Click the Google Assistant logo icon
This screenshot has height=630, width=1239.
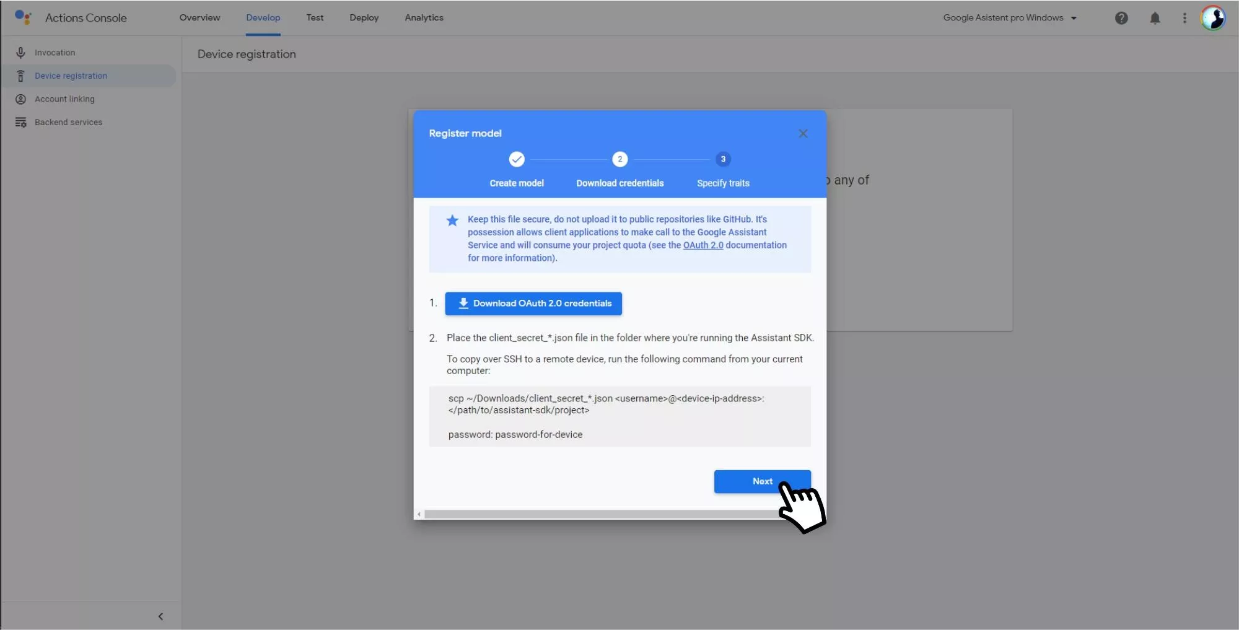click(x=23, y=17)
